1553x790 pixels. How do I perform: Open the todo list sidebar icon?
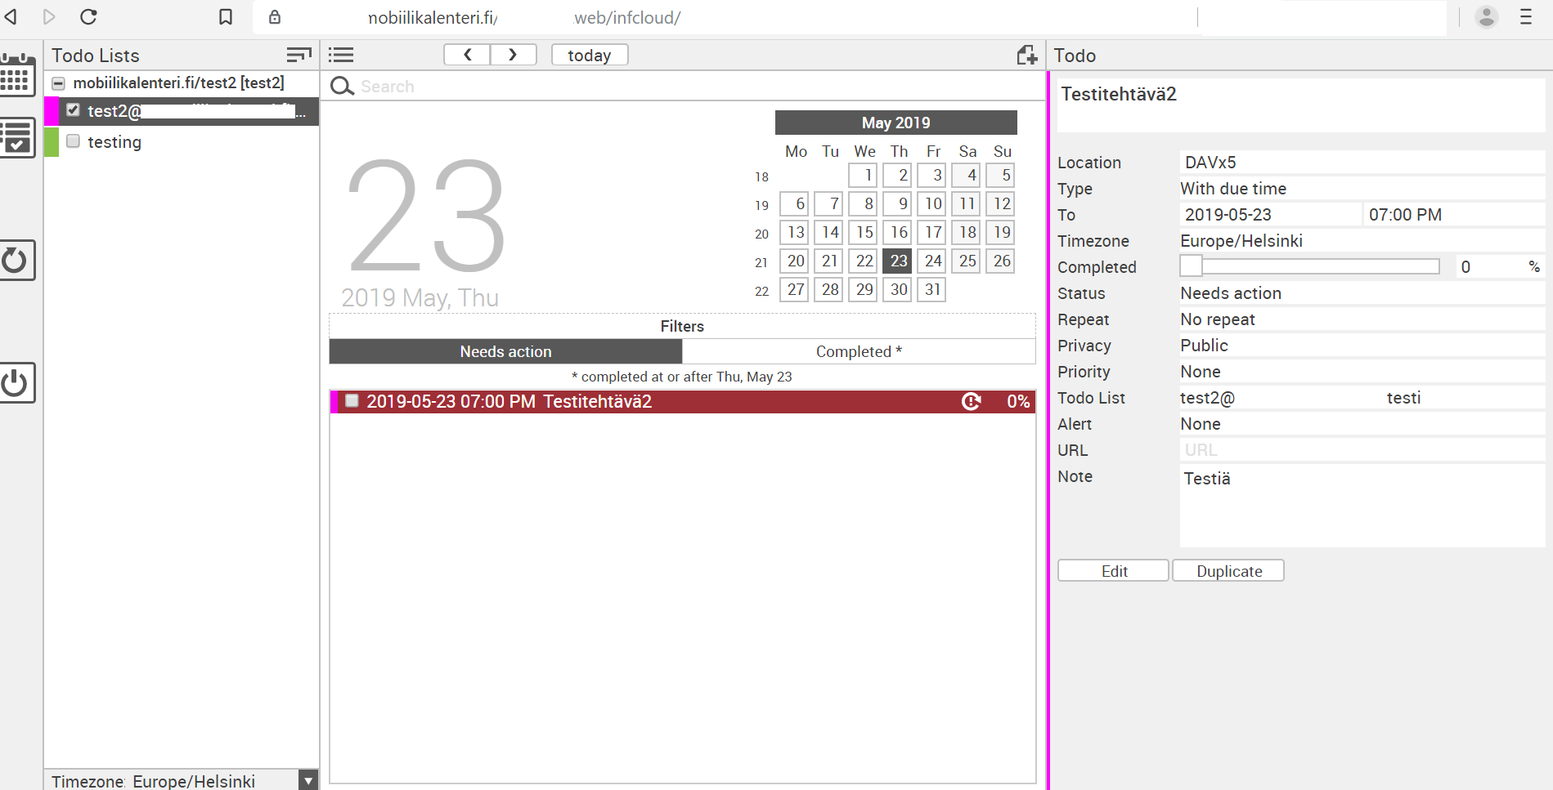click(17, 137)
